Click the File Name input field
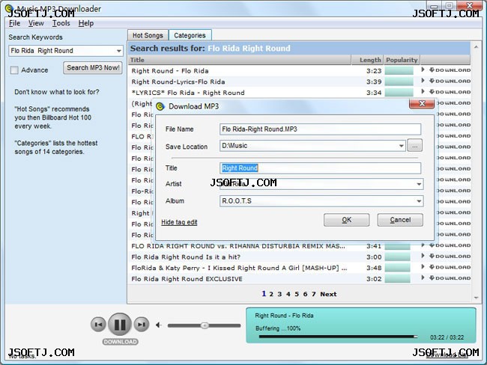Image resolution: width=487 pixels, height=365 pixels. (320, 129)
